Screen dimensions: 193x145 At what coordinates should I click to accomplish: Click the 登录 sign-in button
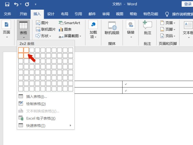188,4
